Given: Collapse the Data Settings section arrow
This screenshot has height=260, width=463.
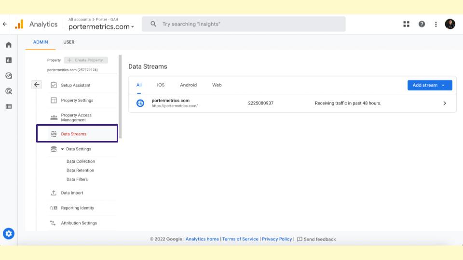Looking at the screenshot, I should coord(62,149).
